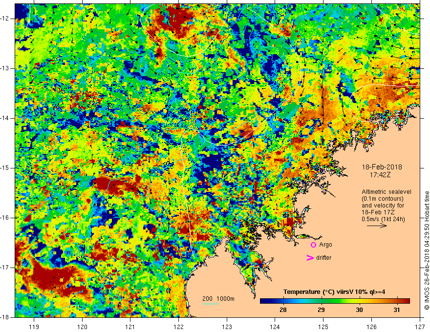Click the color bar tick label 30
The image size is (430, 332).
pos(359,310)
